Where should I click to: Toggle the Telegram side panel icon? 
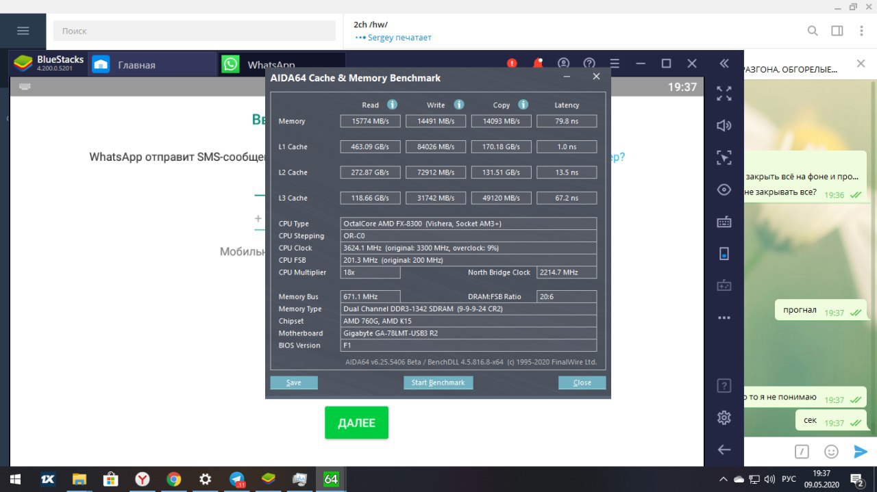click(x=837, y=31)
